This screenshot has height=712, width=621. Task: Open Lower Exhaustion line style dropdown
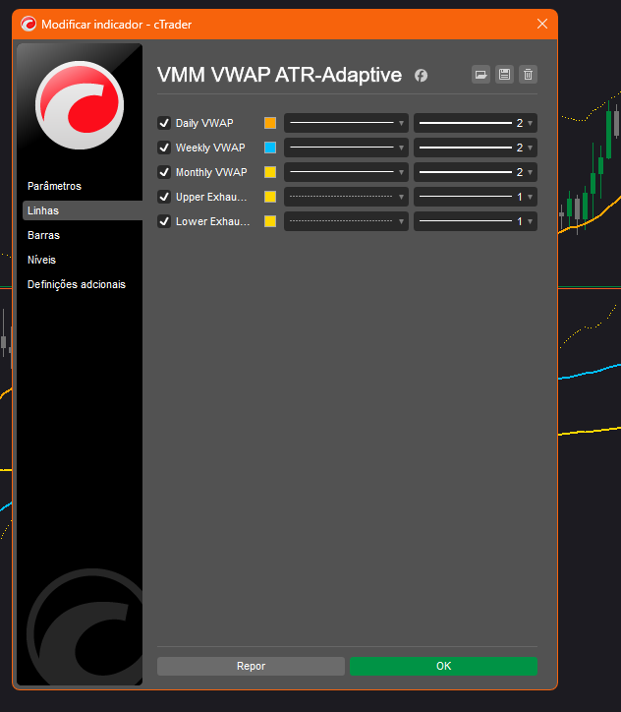point(346,221)
